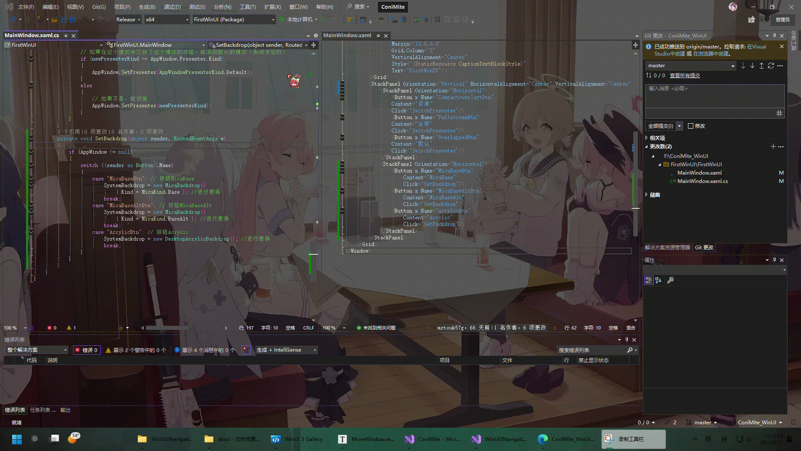Click the Git pull down-arrow icon
Image resolution: width=801 pixels, height=451 pixels.
click(x=752, y=66)
